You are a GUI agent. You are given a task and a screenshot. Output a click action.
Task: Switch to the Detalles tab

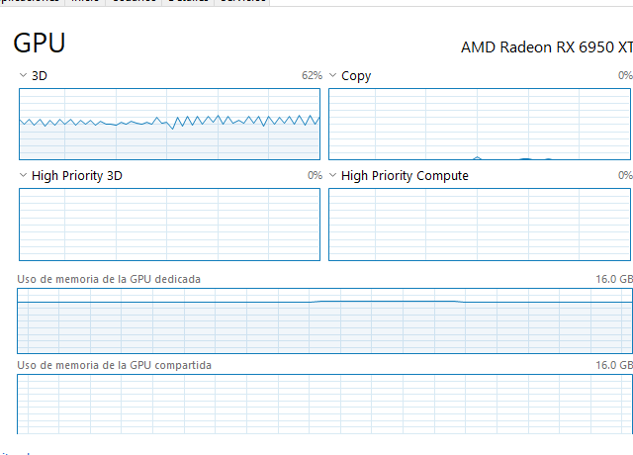(x=187, y=2)
